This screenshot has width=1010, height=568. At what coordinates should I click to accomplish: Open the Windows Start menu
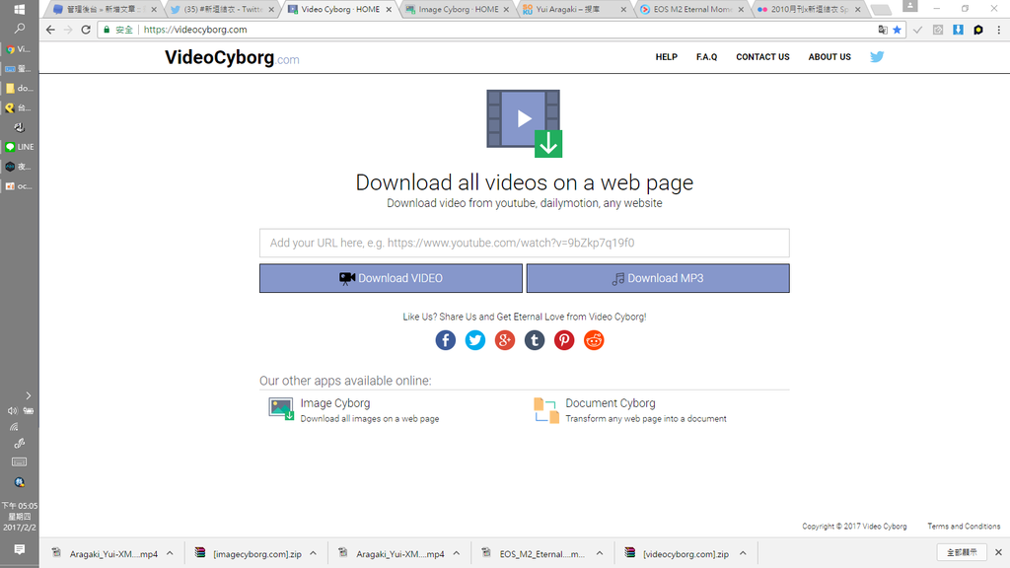point(20,9)
